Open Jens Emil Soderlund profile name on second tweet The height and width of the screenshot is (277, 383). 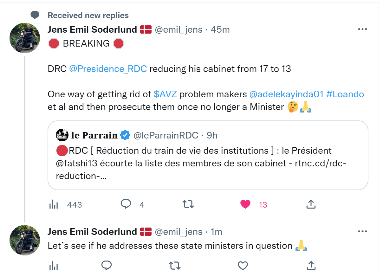point(92,232)
